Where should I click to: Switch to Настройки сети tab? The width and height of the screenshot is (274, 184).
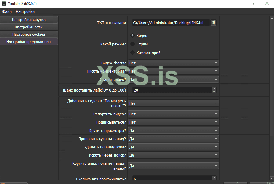tap(29, 27)
